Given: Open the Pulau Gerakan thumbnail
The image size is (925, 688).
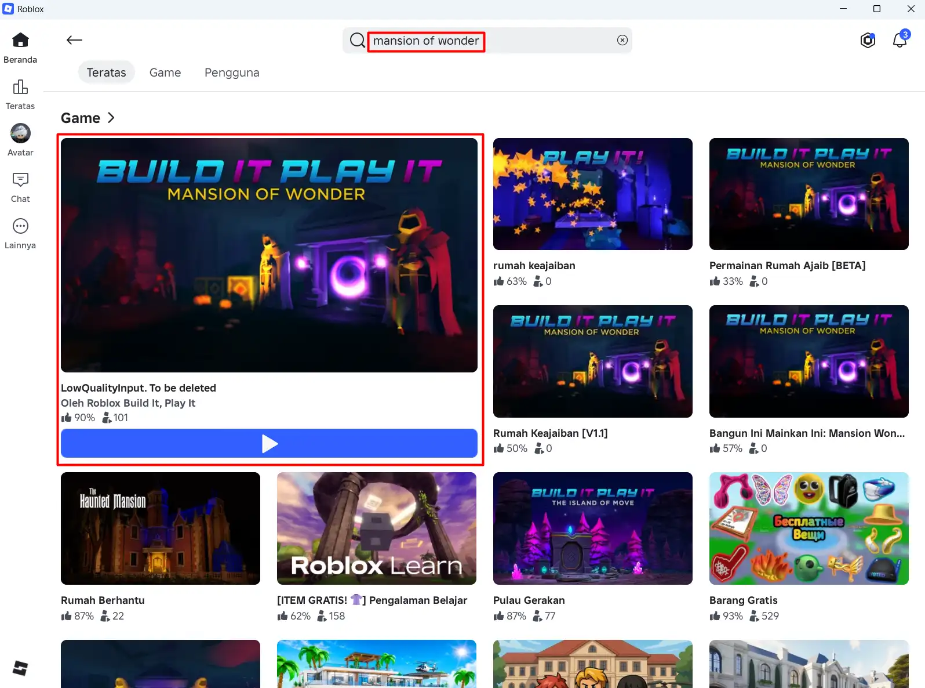Looking at the screenshot, I should coord(593,528).
